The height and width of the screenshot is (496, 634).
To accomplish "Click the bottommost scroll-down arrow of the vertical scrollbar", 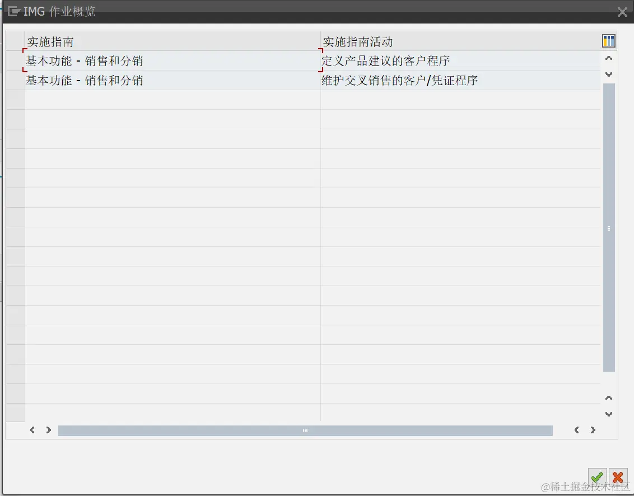I will [x=609, y=414].
